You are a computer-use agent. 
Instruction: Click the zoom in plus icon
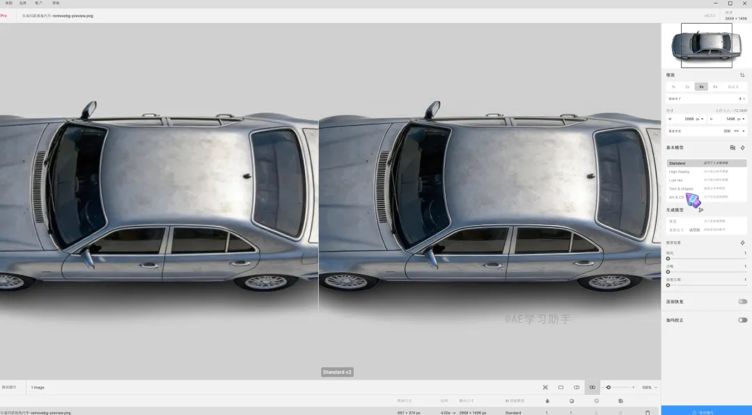click(x=633, y=387)
